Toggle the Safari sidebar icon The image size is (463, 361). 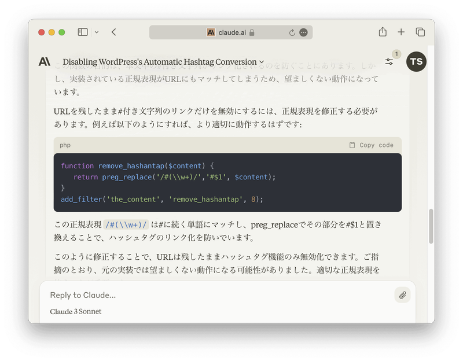(83, 32)
